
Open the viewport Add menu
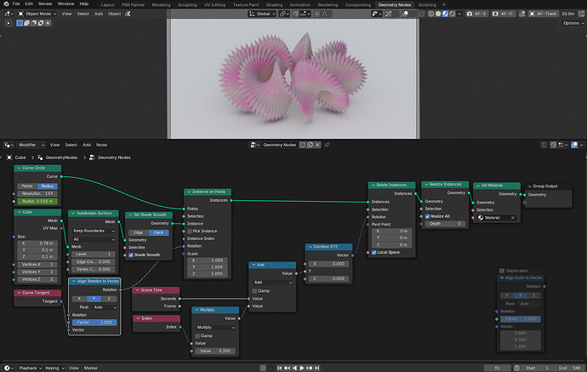99,14
